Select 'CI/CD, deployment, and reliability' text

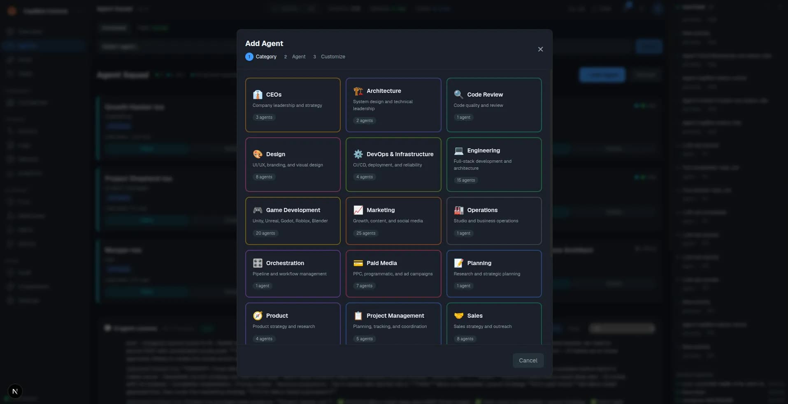387,165
